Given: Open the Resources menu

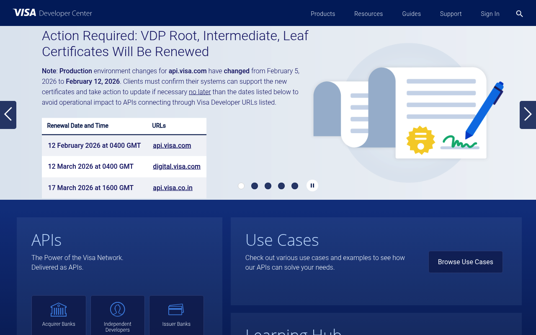Looking at the screenshot, I should (368, 14).
